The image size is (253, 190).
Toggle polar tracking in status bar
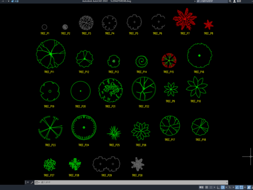[x=223, y=187]
